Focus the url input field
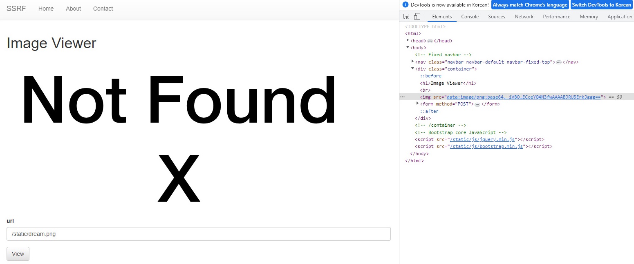 (x=199, y=234)
